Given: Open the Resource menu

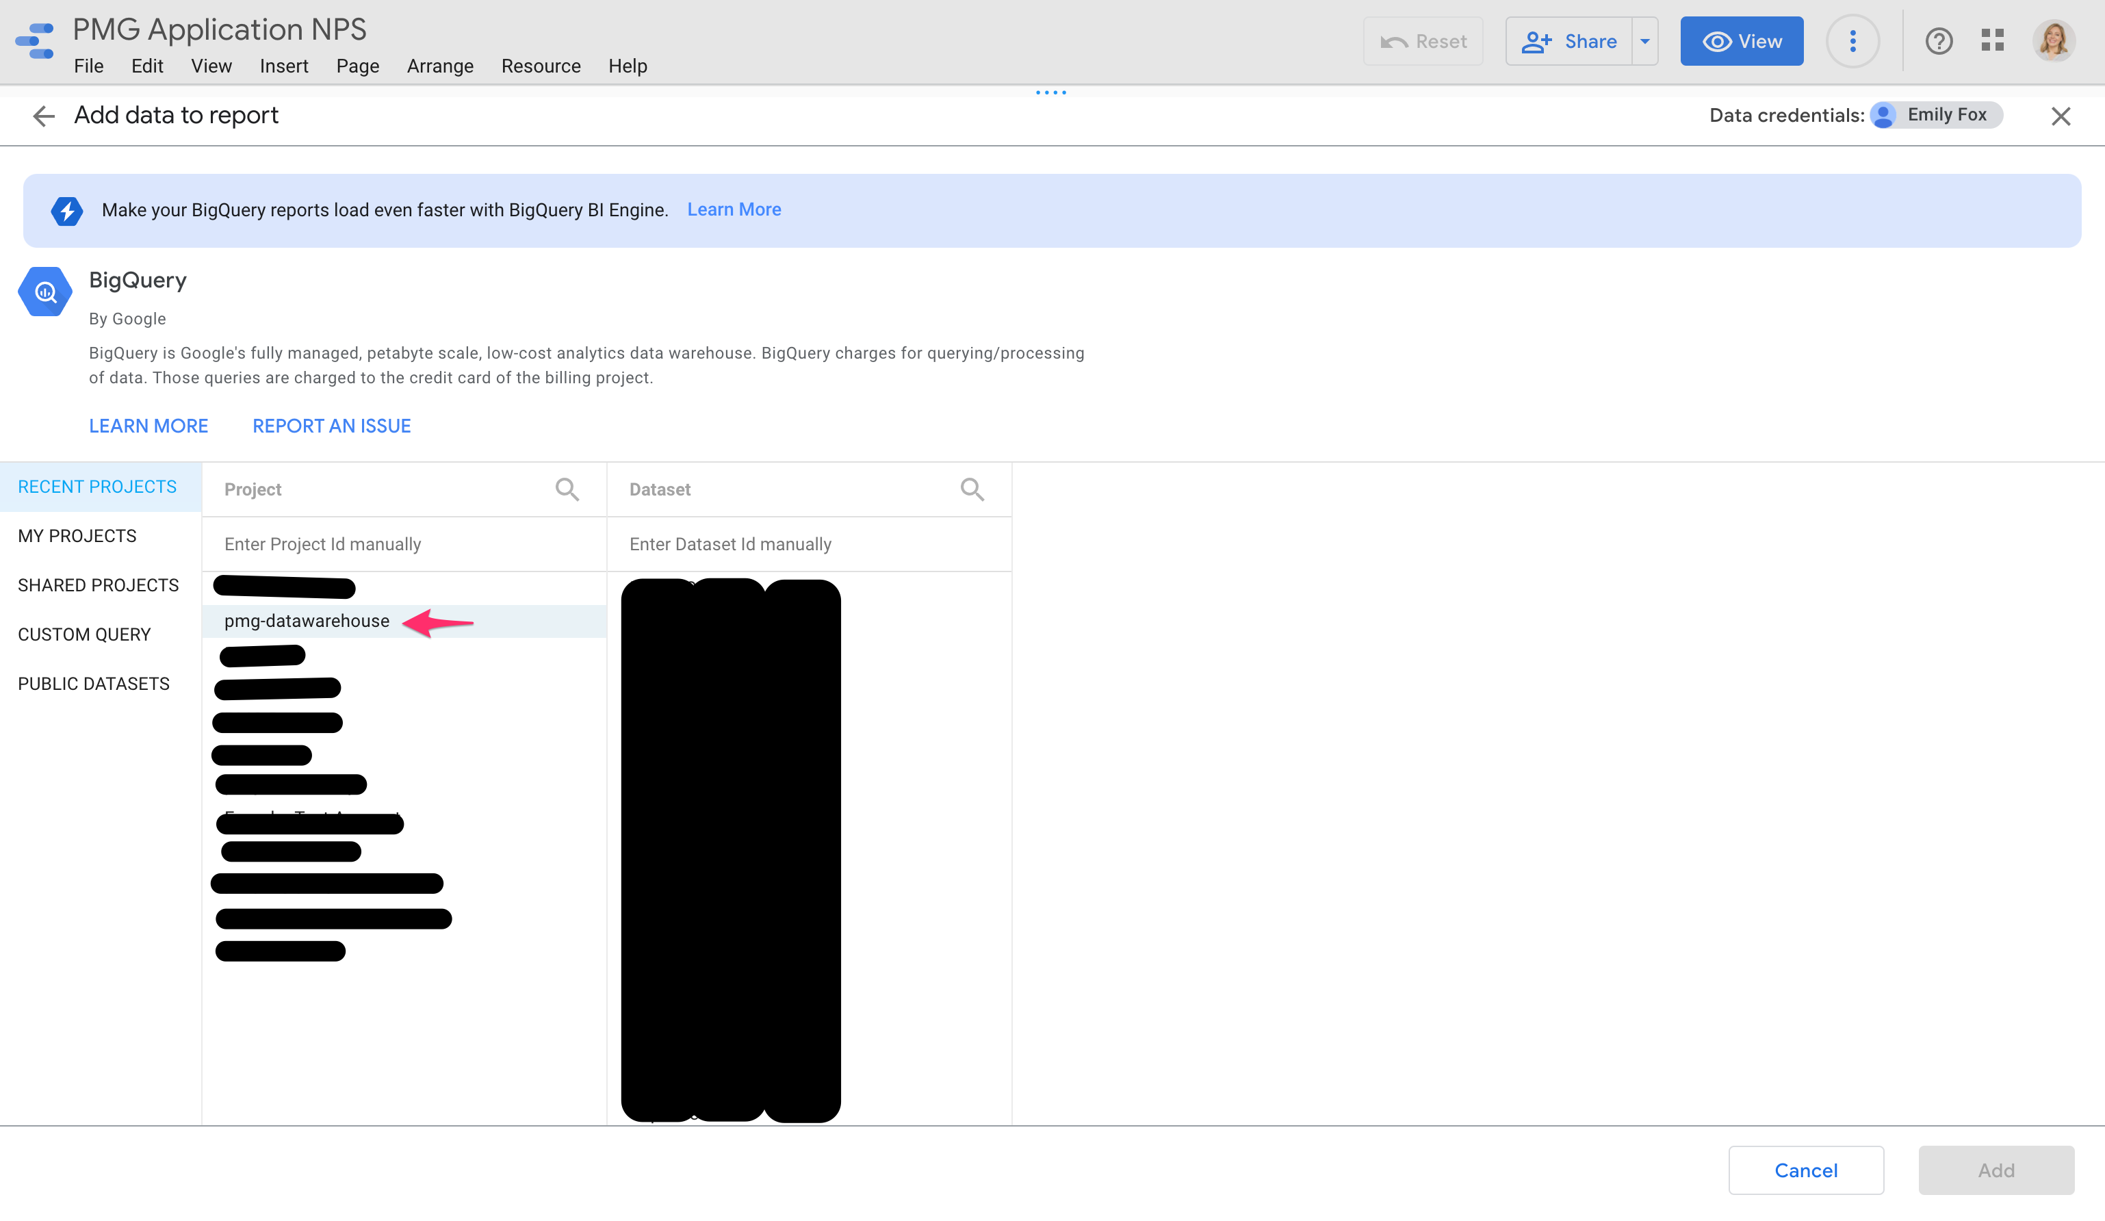Looking at the screenshot, I should [541, 66].
